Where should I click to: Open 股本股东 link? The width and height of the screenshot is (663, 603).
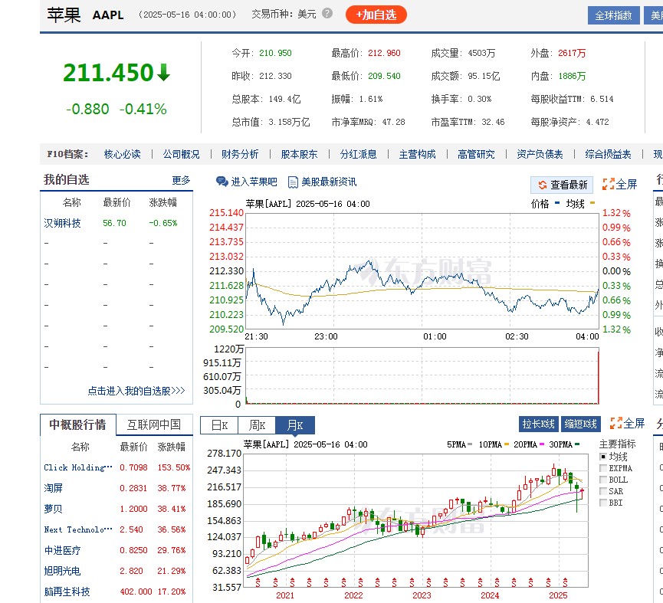point(299,154)
